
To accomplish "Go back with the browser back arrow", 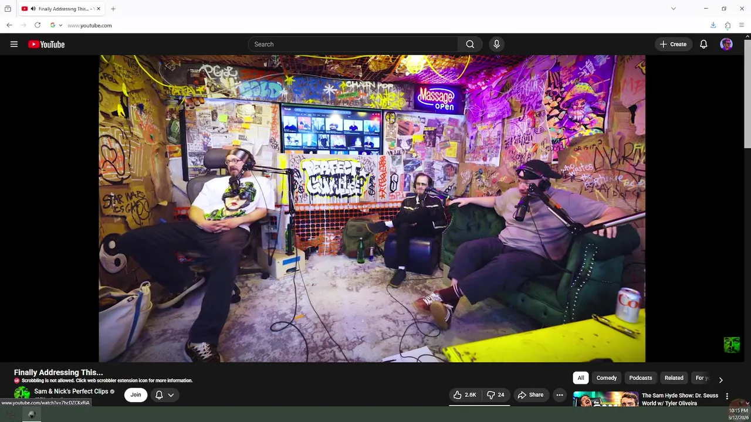I will tap(9, 25).
